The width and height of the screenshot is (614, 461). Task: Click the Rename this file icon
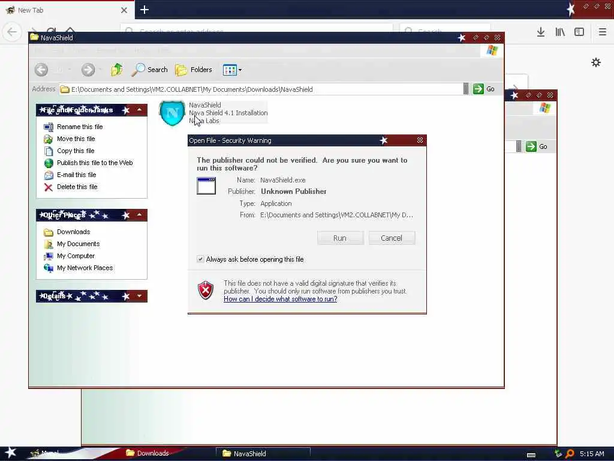coord(49,127)
